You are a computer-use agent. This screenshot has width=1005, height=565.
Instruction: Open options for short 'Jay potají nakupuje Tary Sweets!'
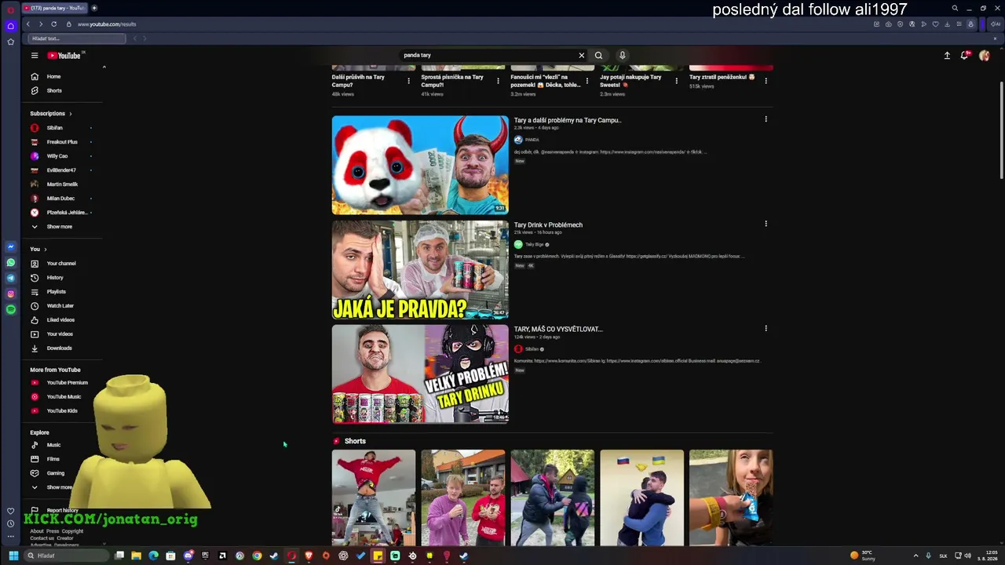pos(676,81)
